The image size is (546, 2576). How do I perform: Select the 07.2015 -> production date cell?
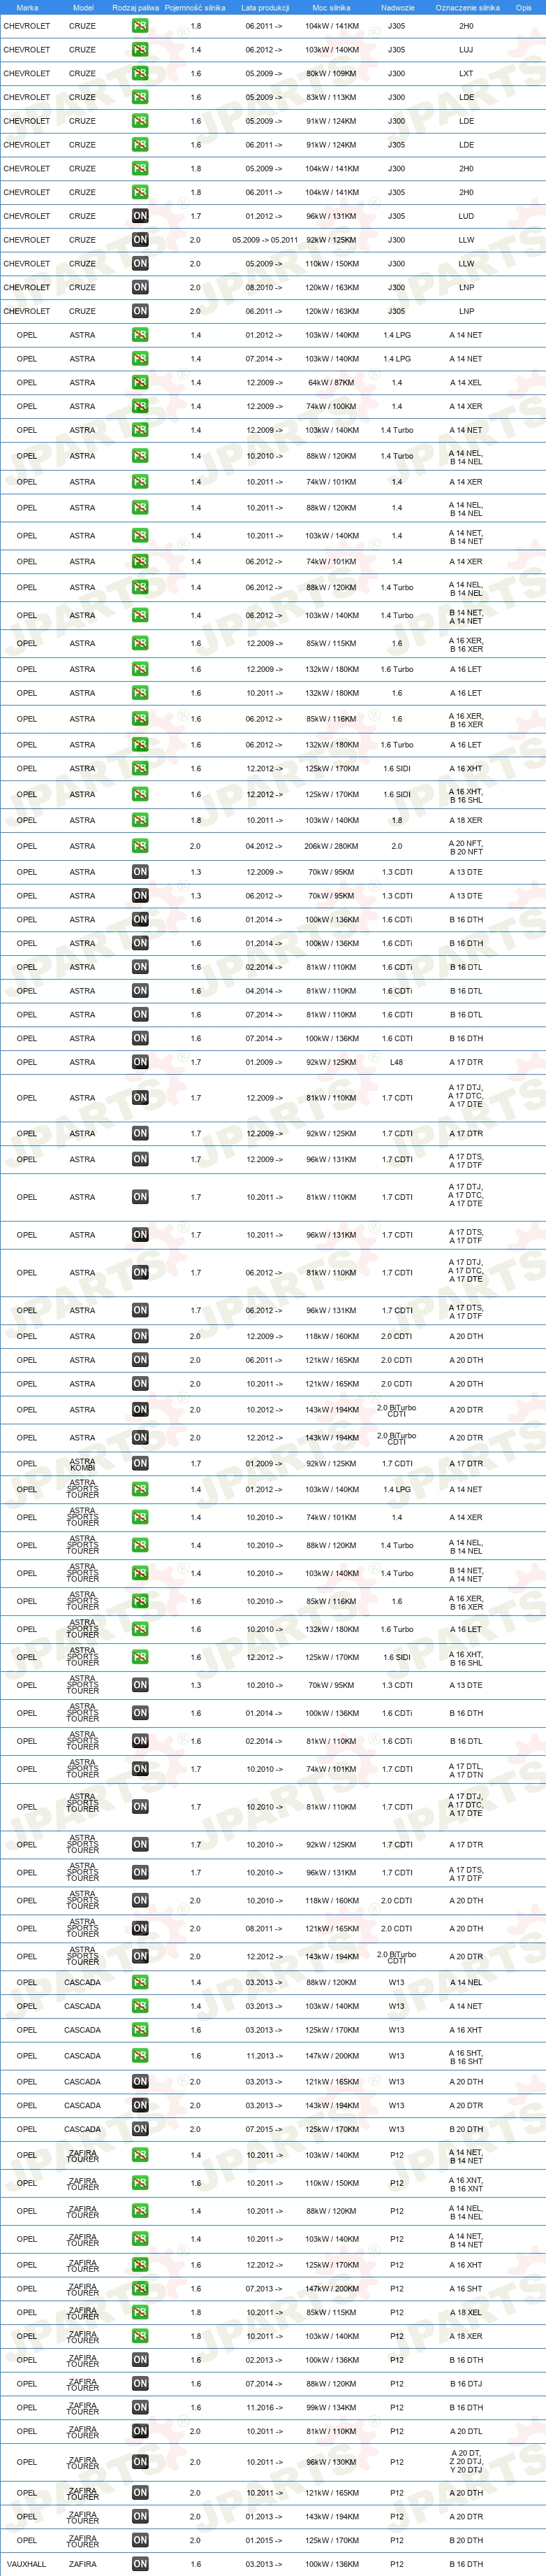[x=265, y=2129]
